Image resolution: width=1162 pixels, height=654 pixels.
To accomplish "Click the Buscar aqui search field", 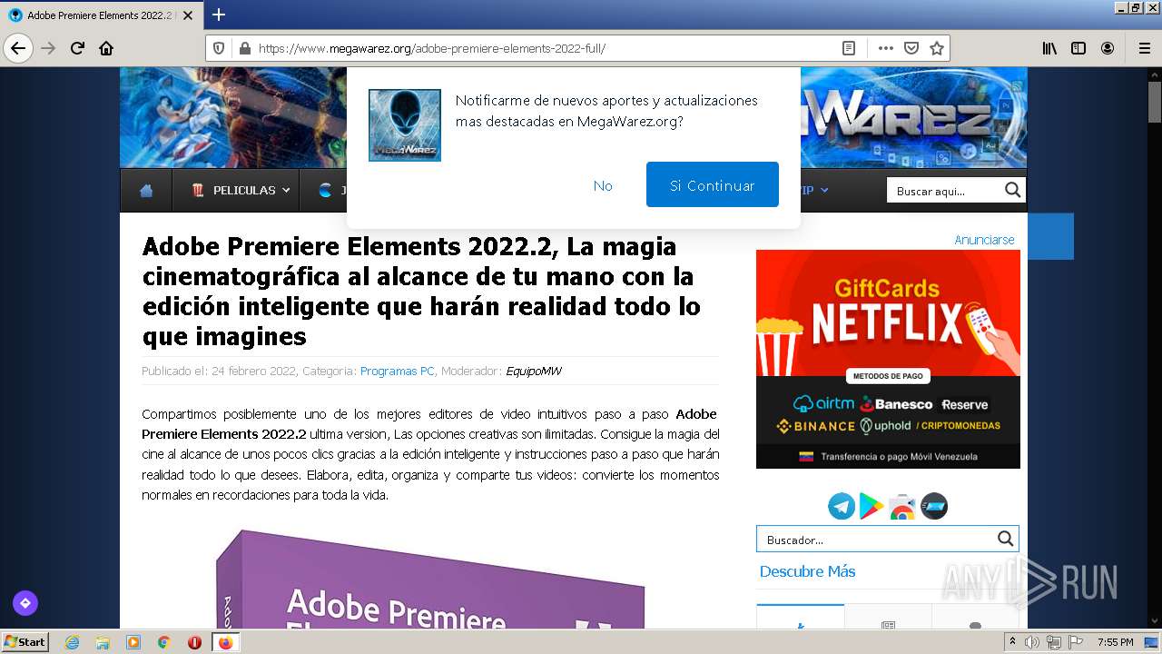I will pyautogui.click(x=944, y=191).
